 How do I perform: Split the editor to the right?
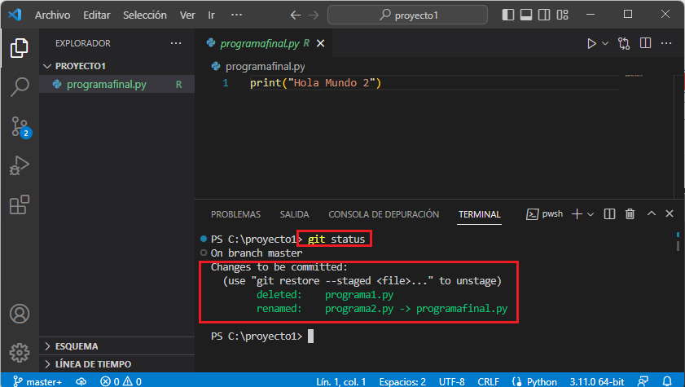tap(645, 43)
